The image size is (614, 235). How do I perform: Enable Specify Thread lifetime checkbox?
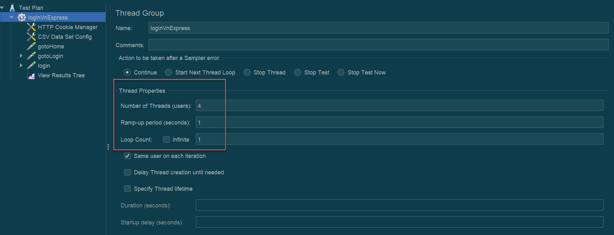[127, 188]
